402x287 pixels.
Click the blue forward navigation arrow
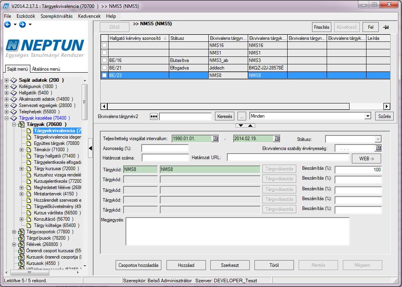click(22, 24)
